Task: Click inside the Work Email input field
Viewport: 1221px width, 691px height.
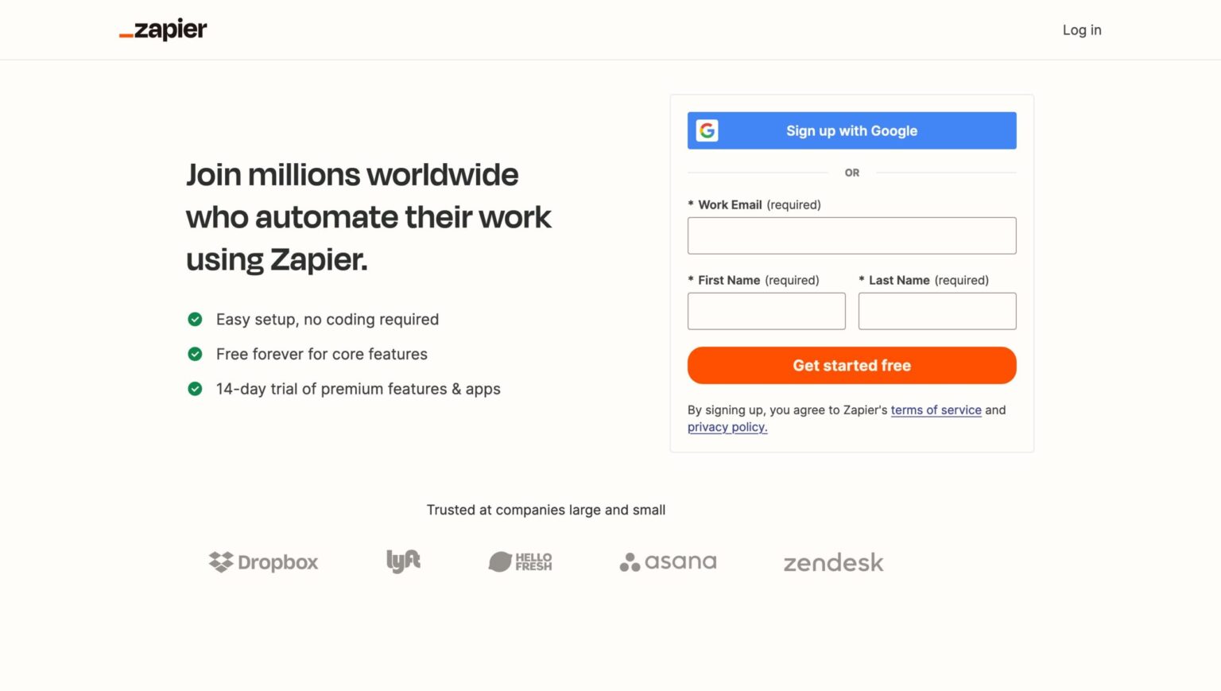Action: [851, 235]
